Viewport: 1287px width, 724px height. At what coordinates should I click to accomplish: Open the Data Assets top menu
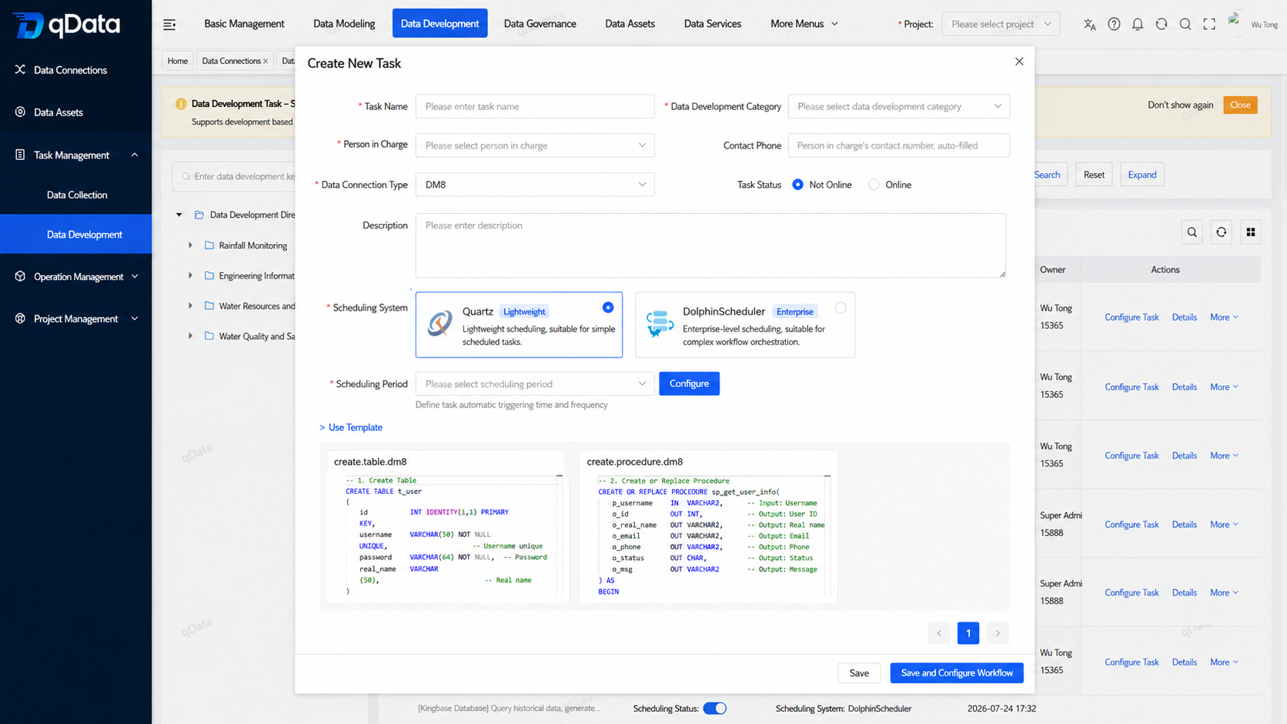pos(630,24)
